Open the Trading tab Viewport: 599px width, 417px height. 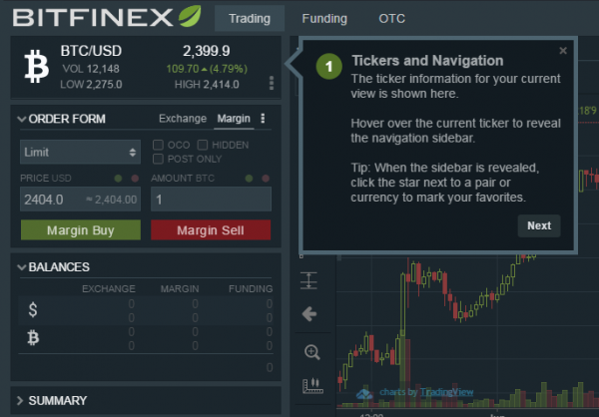tap(250, 18)
